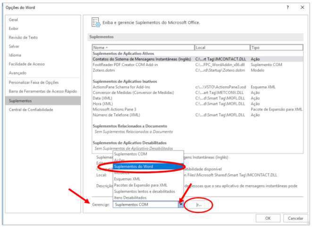Select Microsoft Actions Pane 3 row
The height and width of the screenshot is (227, 312).
[x=198, y=109]
